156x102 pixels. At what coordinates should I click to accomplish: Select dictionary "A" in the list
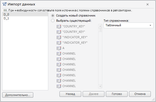(63, 48)
